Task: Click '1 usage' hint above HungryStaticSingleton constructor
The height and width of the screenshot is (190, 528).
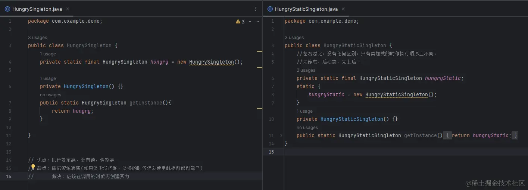Action: click(x=304, y=111)
